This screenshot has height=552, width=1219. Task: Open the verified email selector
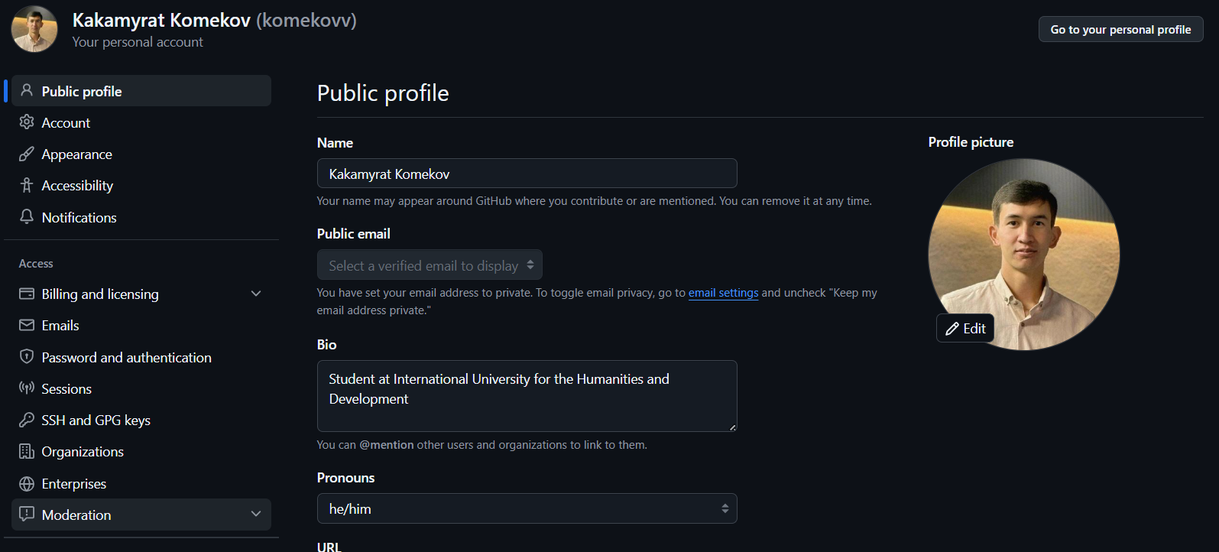430,265
